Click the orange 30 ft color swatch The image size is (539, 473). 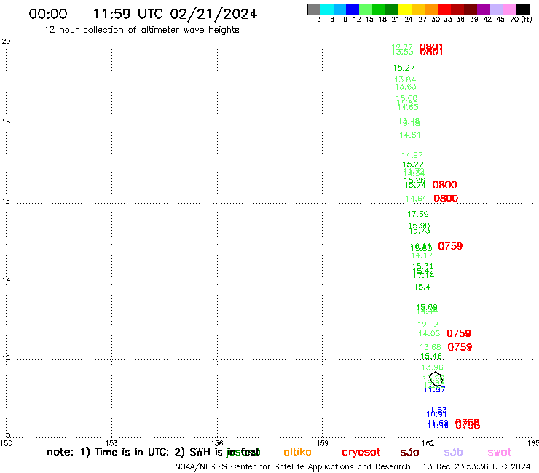click(x=431, y=9)
